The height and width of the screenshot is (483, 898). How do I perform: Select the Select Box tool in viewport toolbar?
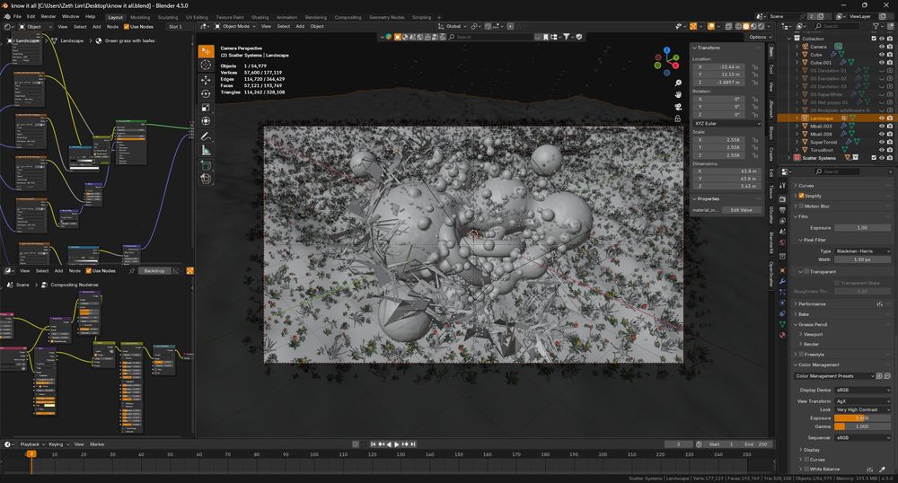pos(207,51)
